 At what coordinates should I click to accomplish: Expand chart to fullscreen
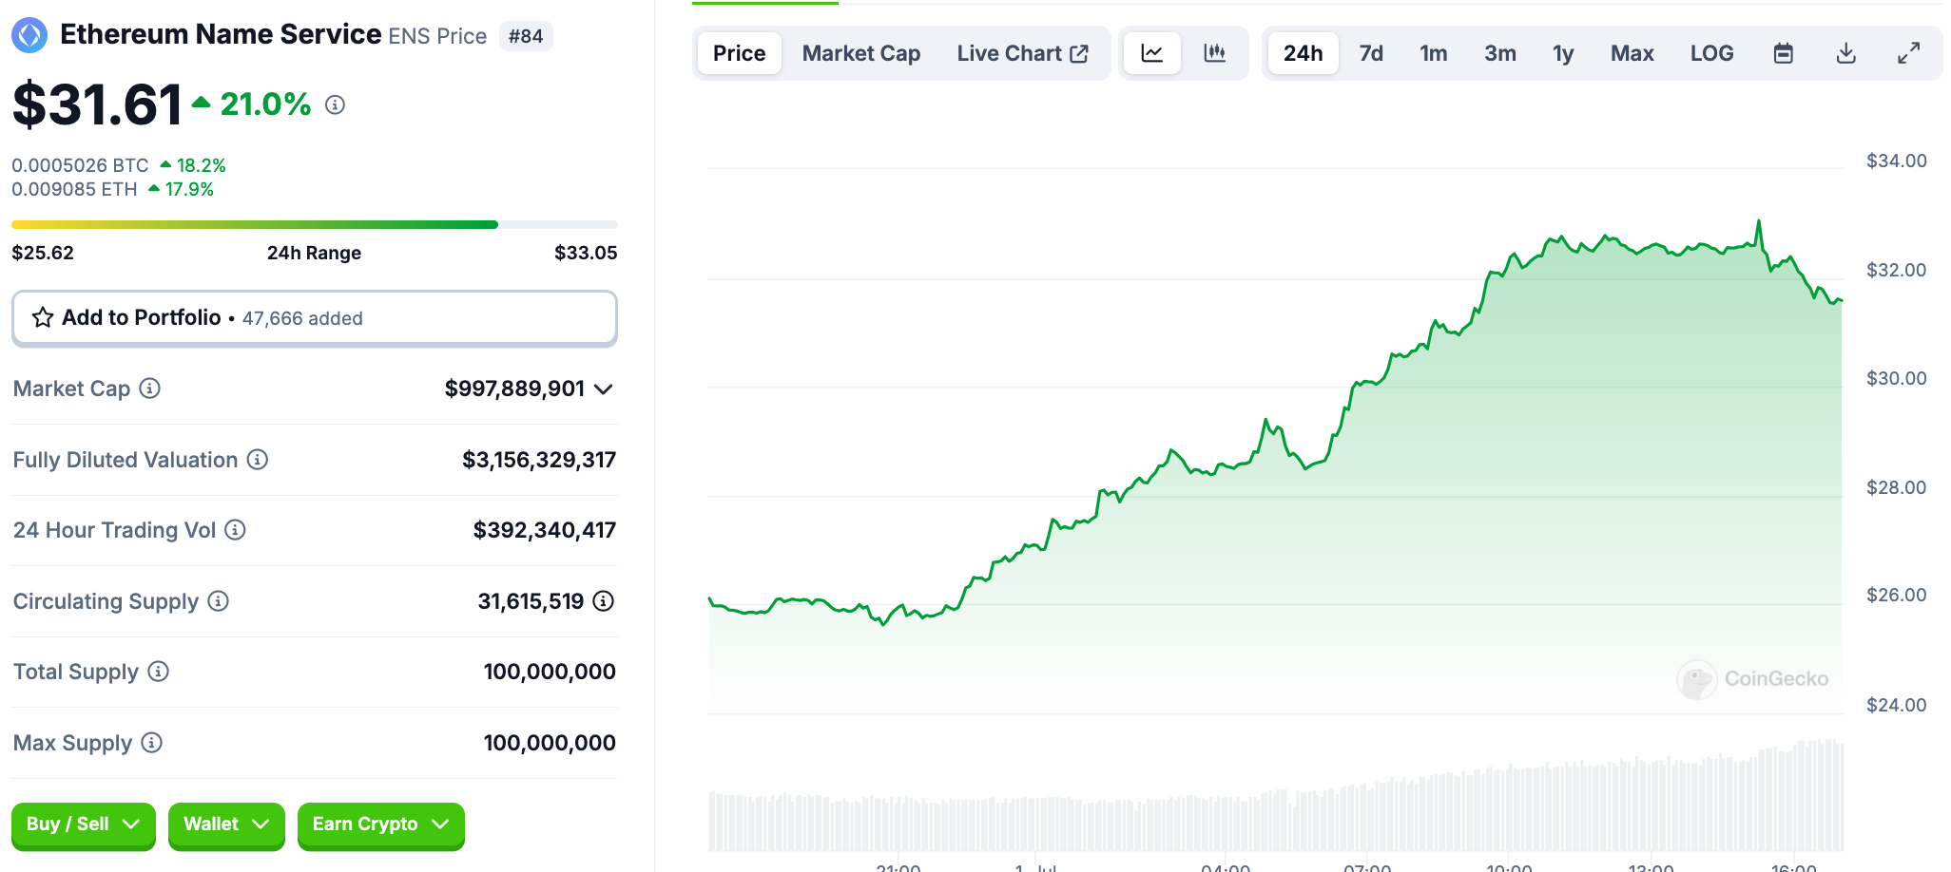pyautogui.click(x=1909, y=53)
